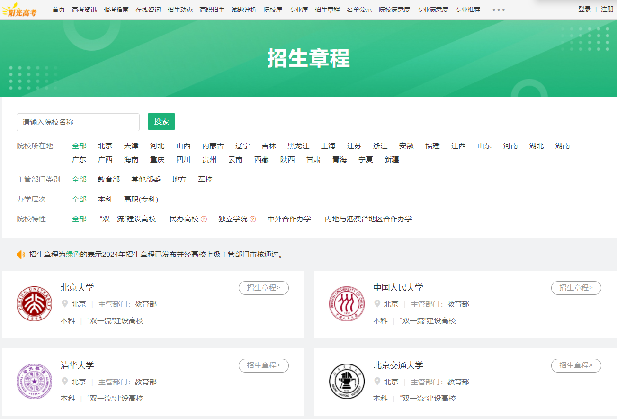The height and width of the screenshot is (419, 617).
Task: Open 院校满意度 in top navigation
Action: coord(394,9)
